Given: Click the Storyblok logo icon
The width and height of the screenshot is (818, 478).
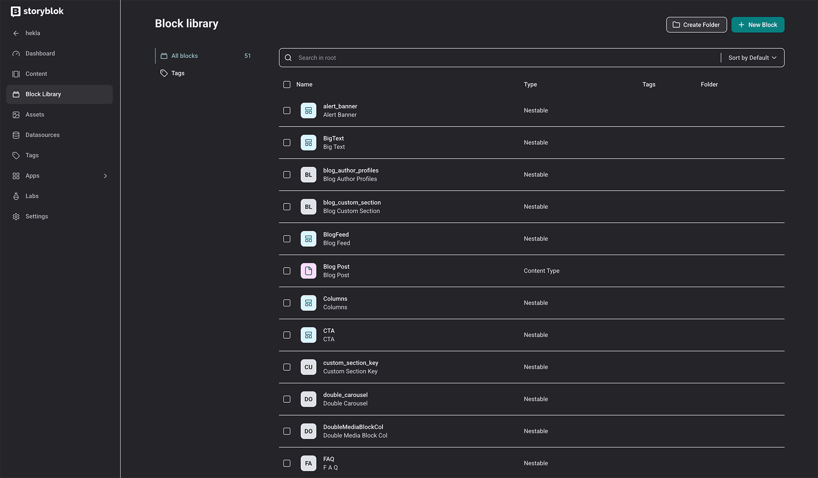Looking at the screenshot, I should [x=16, y=11].
